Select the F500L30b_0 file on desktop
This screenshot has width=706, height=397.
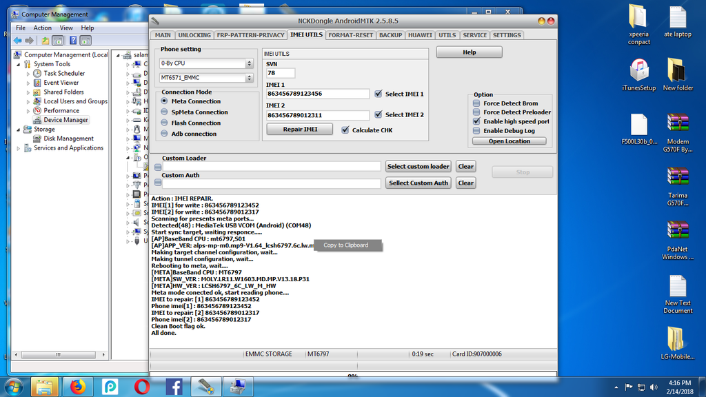tap(638, 129)
